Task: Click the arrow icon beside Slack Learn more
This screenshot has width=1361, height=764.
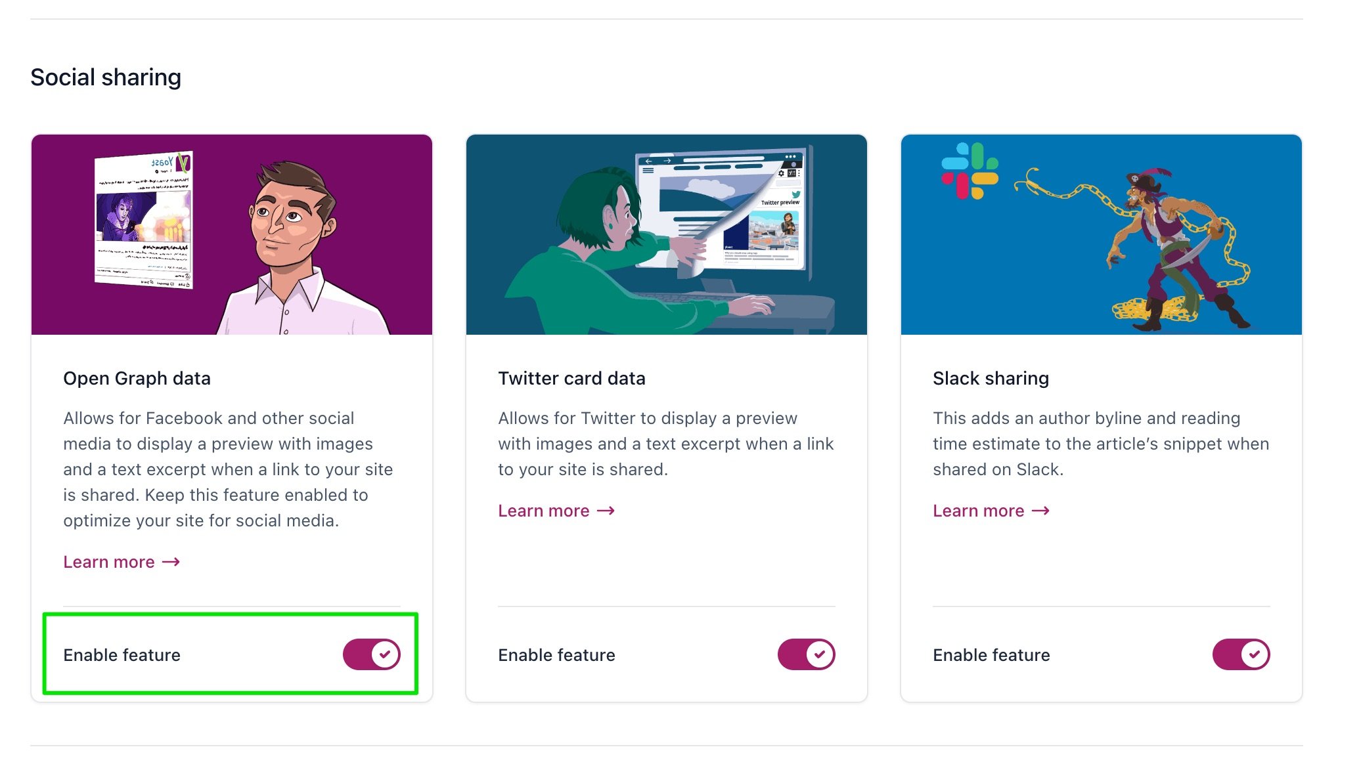Action: click(1042, 510)
